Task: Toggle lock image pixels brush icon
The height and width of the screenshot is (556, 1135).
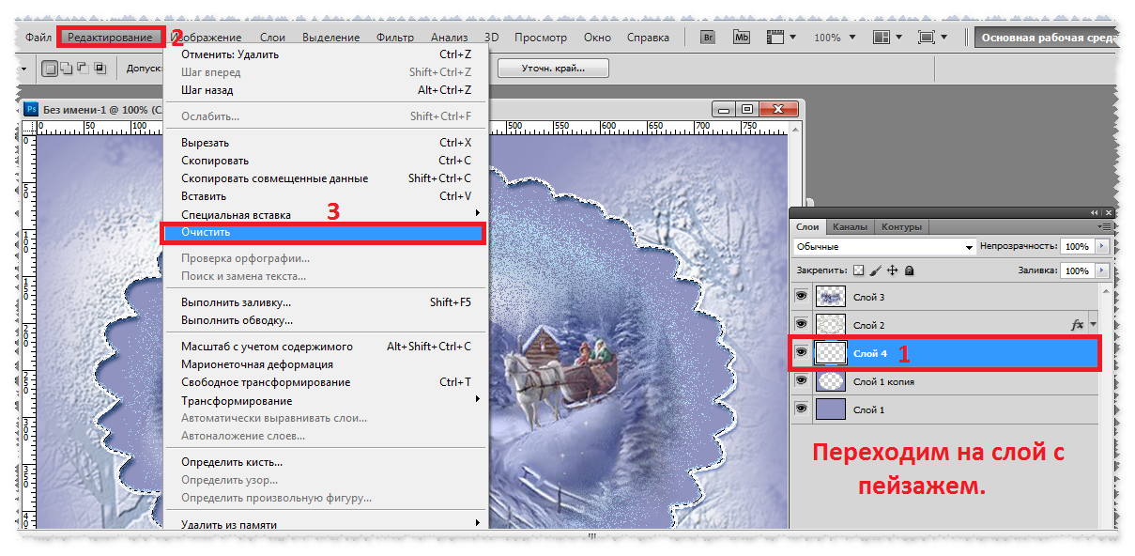Action: pyautogui.click(x=875, y=270)
